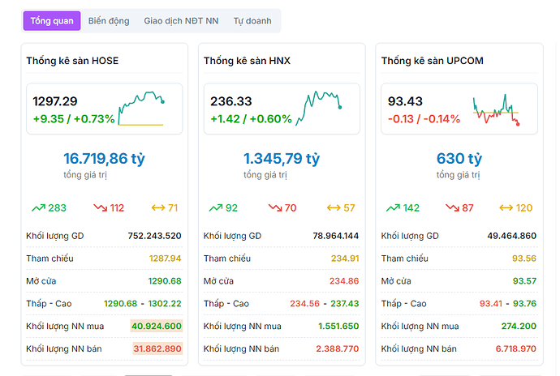The width and height of the screenshot is (560, 376).
Task: Open the Giao dịch NĐT NN tab
Action: (182, 21)
